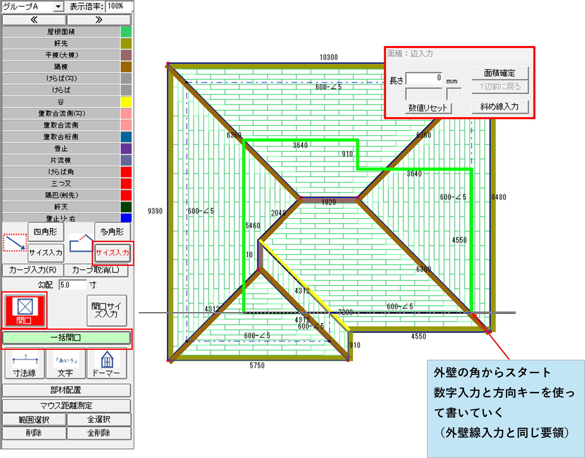Select the 開口 opening tool icon
This screenshot has width=585, height=458.
(x=25, y=310)
